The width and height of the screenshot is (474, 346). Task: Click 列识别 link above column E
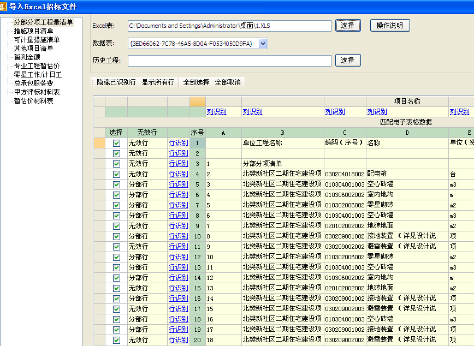459,112
